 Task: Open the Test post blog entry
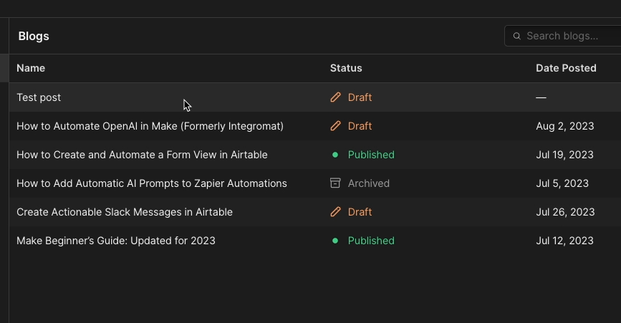coord(39,97)
